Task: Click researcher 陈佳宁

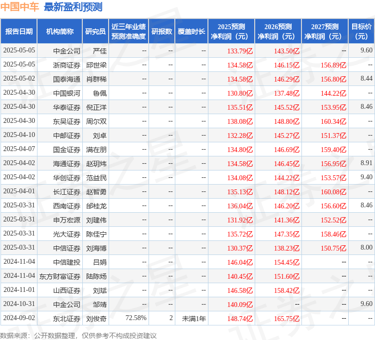Action: (96, 234)
